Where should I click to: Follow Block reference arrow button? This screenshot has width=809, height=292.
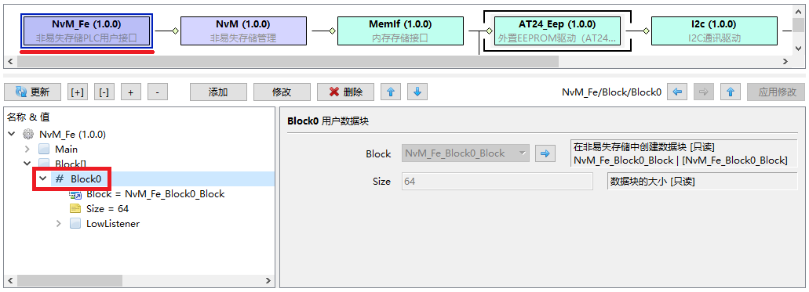pyautogui.click(x=545, y=153)
